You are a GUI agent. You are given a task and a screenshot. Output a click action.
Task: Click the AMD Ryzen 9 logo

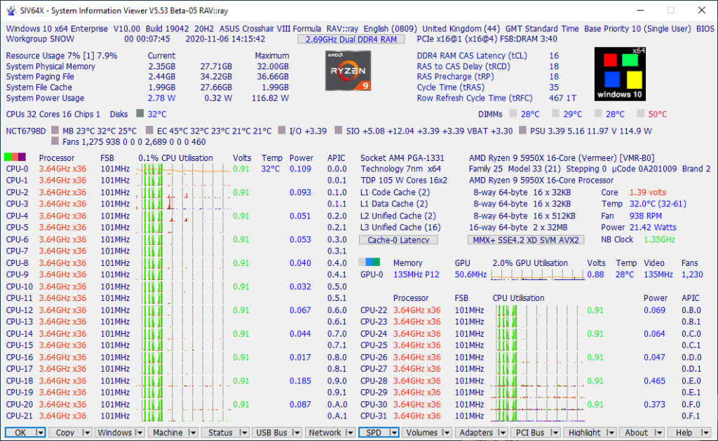(x=347, y=70)
